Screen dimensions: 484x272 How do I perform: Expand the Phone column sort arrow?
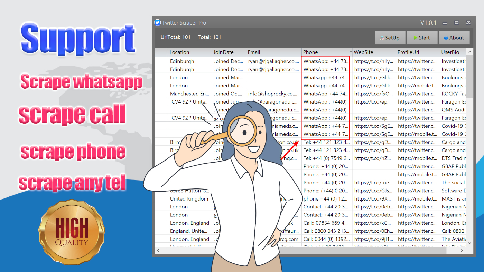(350, 52)
